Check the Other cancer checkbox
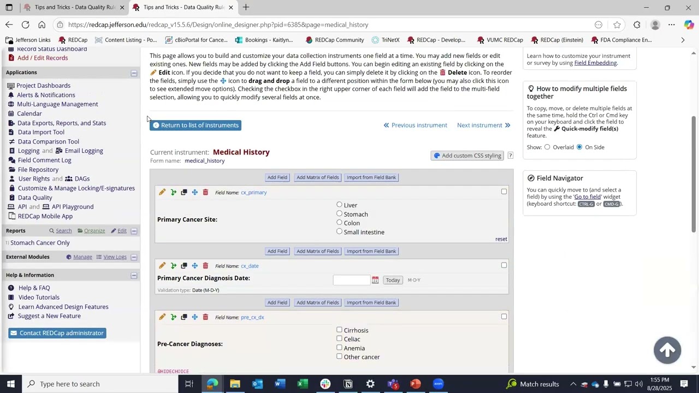This screenshot has height=393, width=699. pyautogui.click(x=339, y=356)
